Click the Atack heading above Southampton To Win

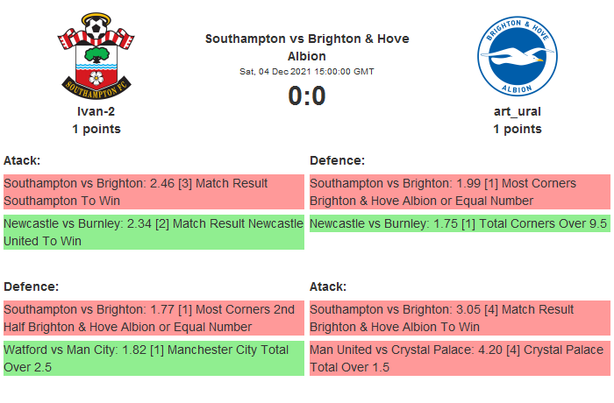22,160
